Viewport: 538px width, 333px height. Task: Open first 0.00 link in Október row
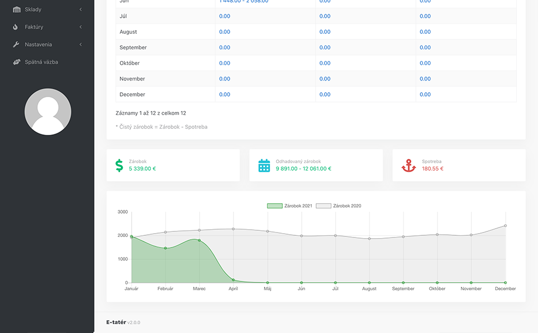[x=225, y=63]
